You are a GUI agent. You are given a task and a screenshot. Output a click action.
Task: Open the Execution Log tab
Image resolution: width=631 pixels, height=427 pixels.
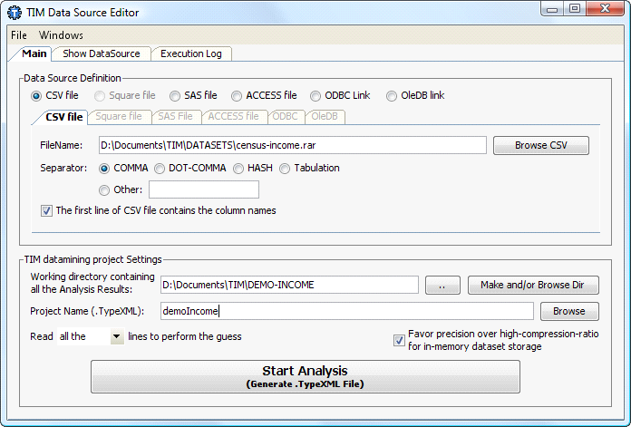click(x=191, y=53)
